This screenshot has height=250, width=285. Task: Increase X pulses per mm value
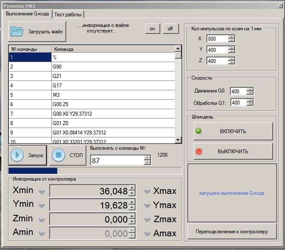232,36
